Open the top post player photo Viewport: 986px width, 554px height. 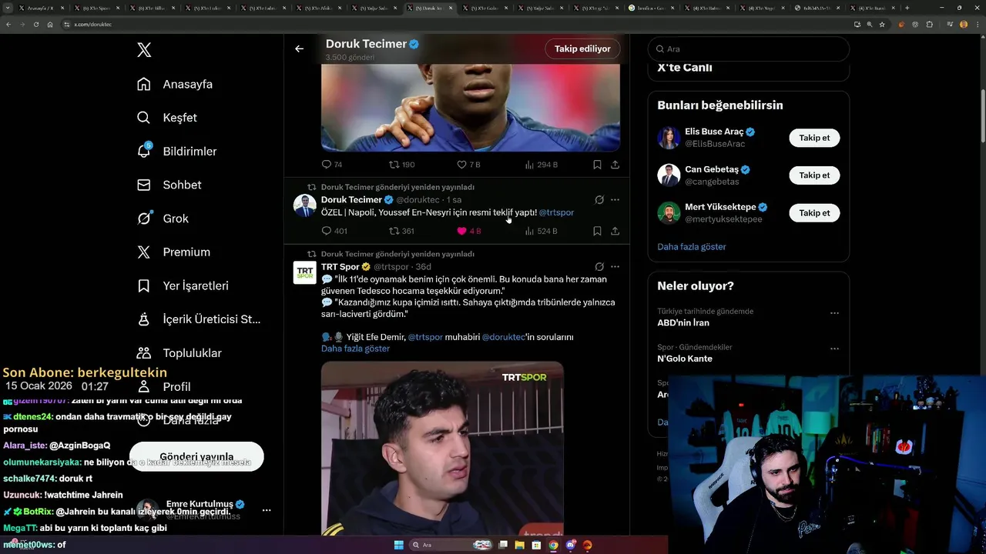point(471,108)
